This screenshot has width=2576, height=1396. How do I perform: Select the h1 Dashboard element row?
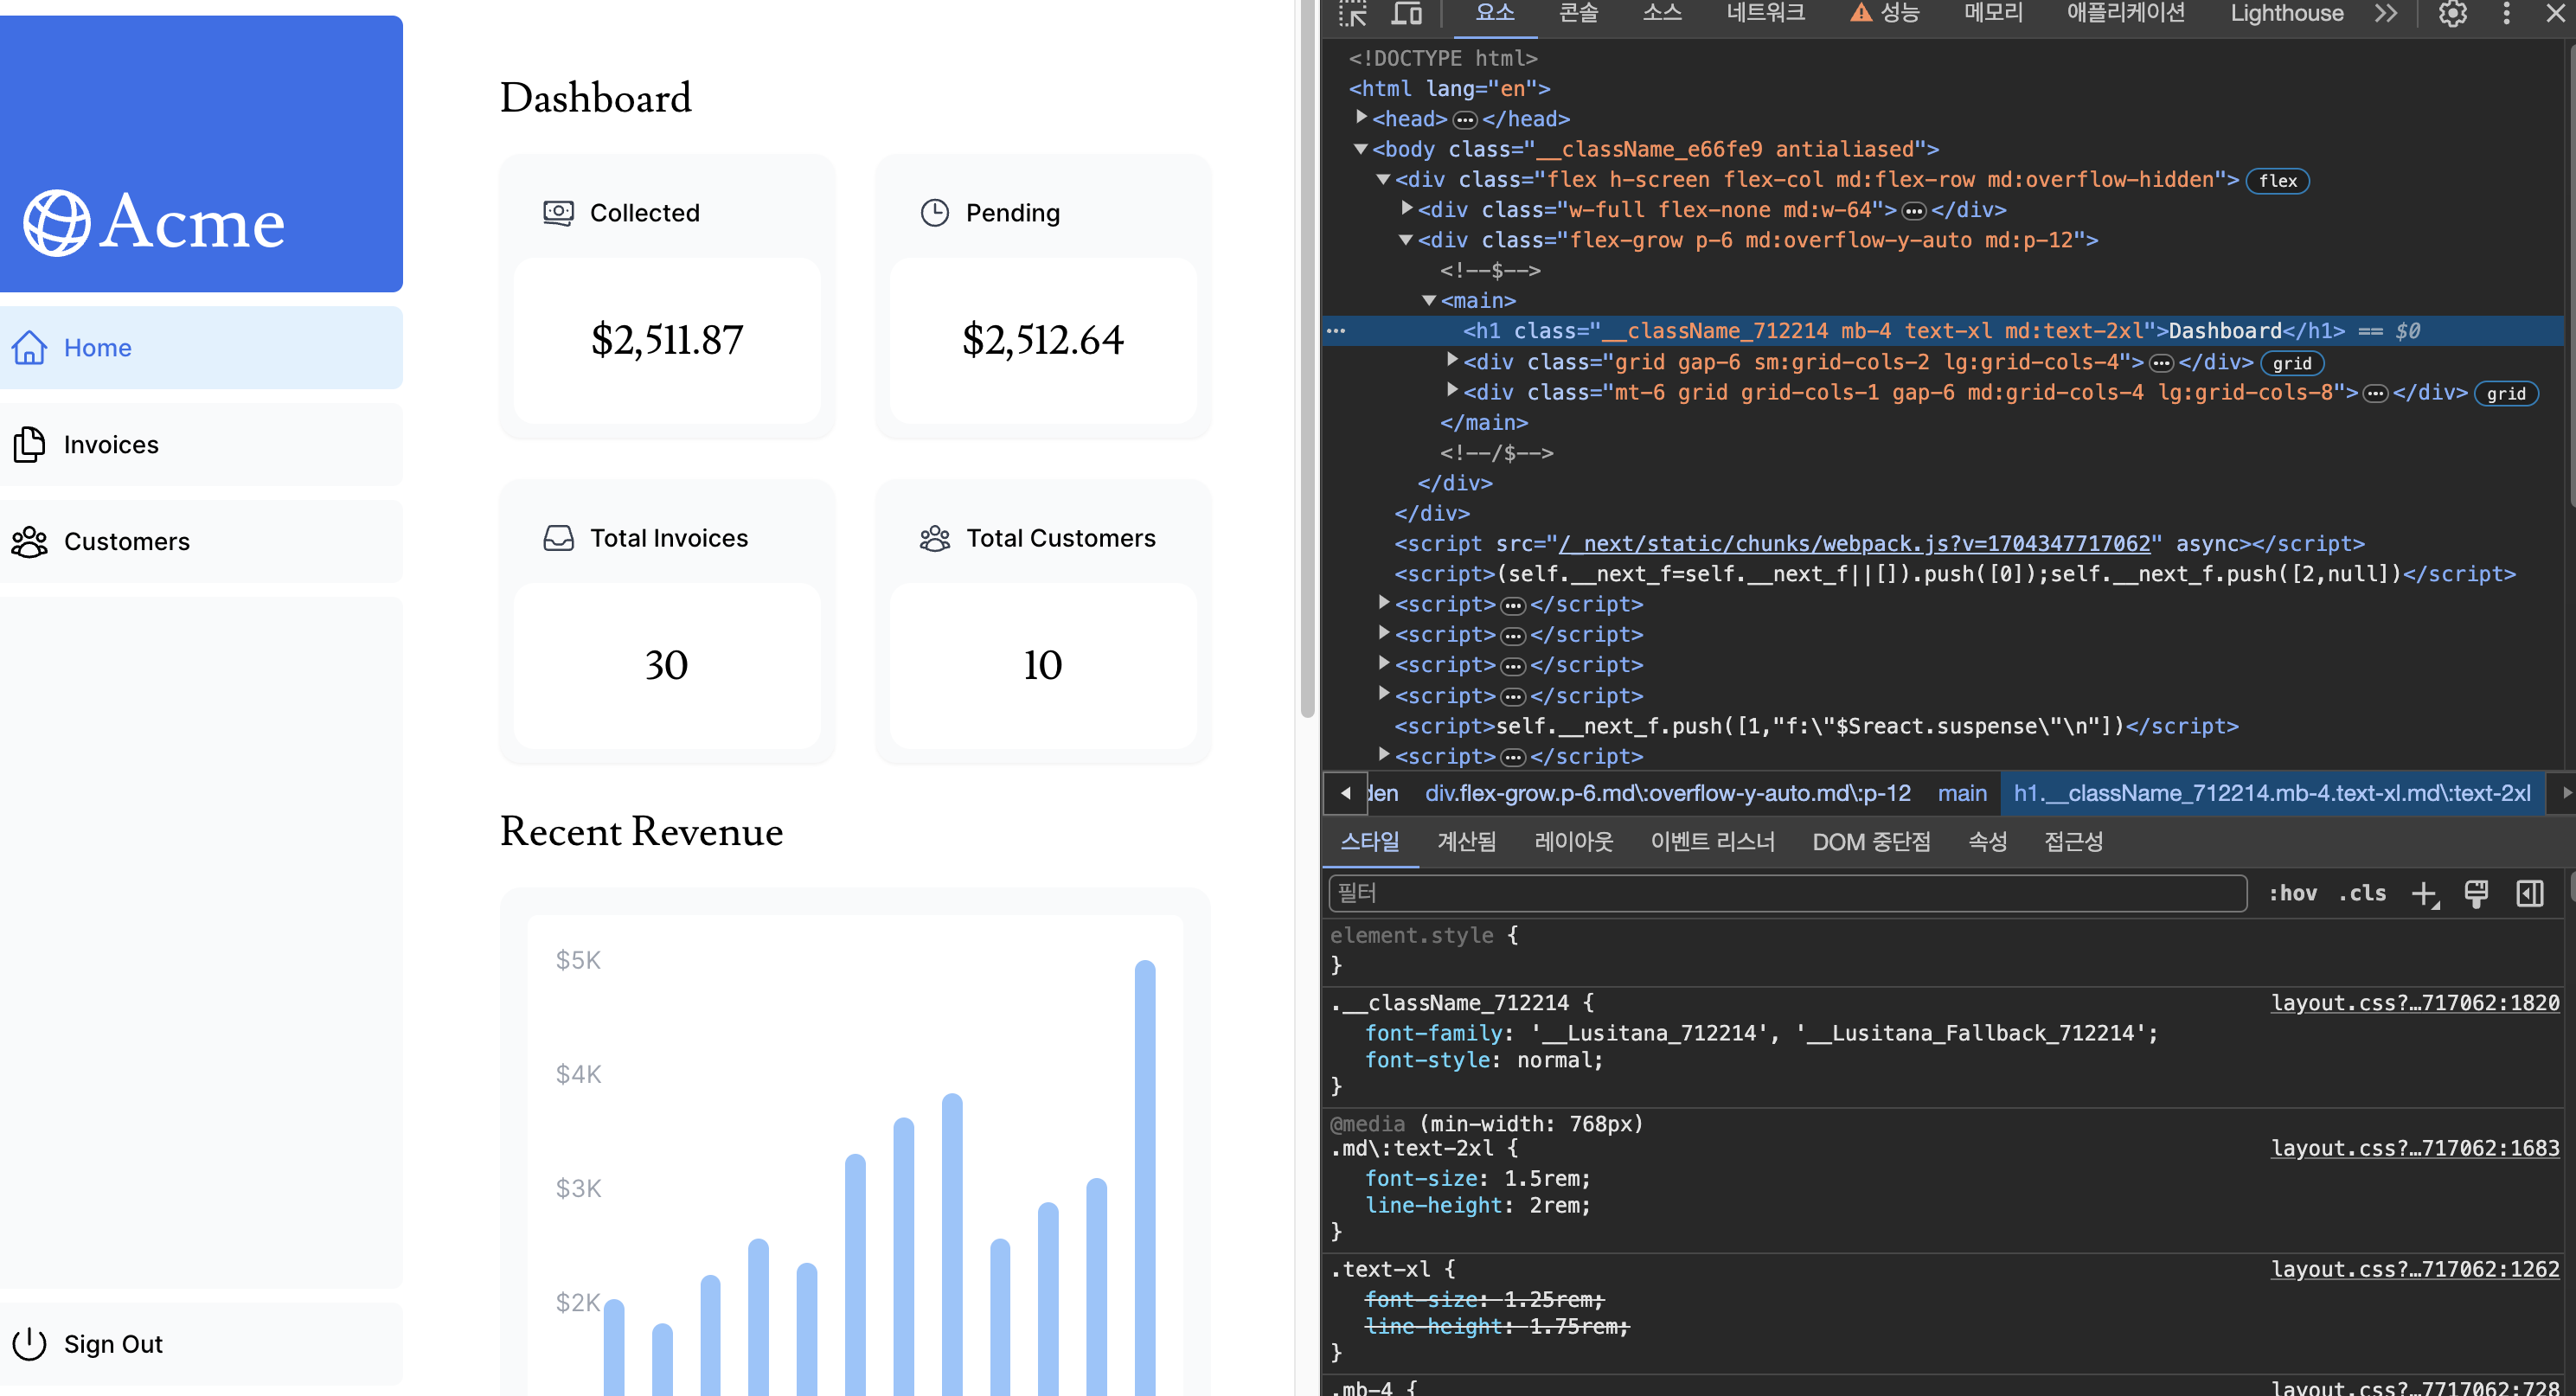tap(1941, 331)
